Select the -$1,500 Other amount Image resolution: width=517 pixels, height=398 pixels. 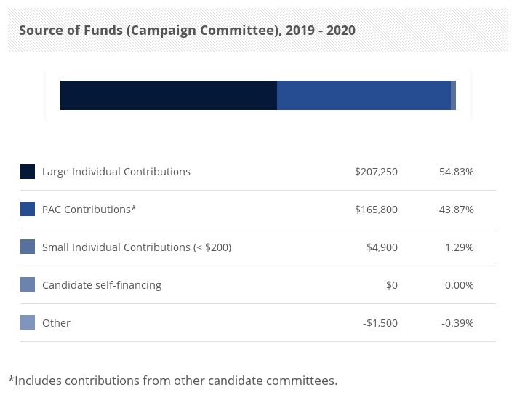click(x=380, y=323)
